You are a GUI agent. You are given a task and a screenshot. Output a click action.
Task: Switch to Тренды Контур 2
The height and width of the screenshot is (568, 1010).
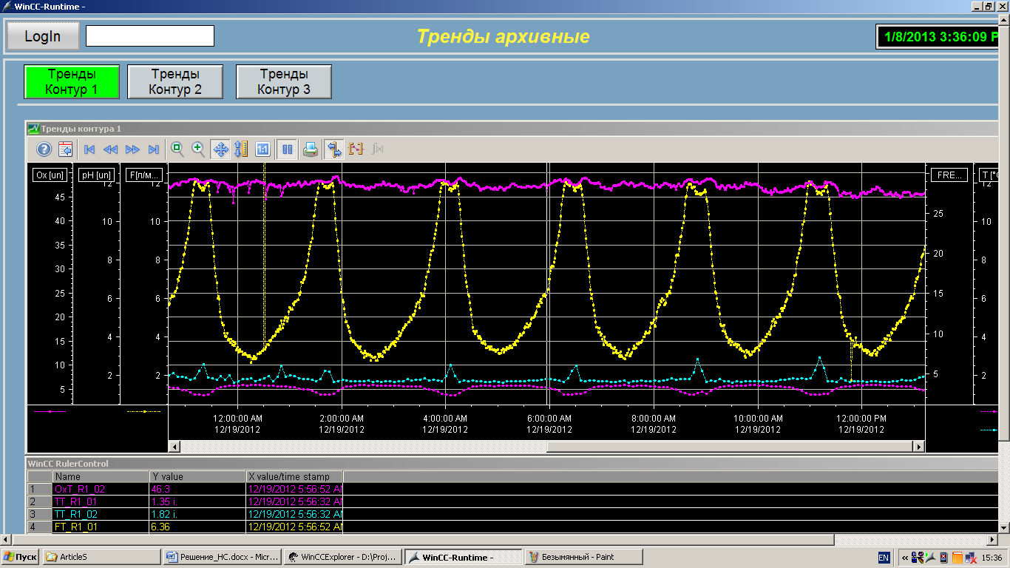coord(175,81)
